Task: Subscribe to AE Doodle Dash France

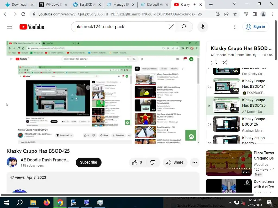Action: tap(89, 162)
